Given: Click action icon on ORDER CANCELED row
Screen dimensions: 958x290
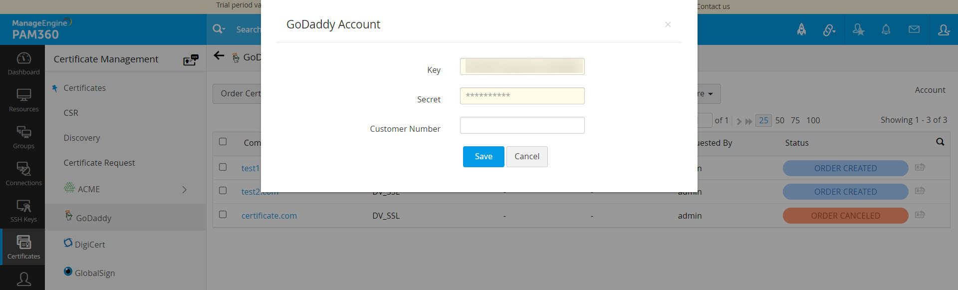Looking at the screenshot, I should [920, 215].
